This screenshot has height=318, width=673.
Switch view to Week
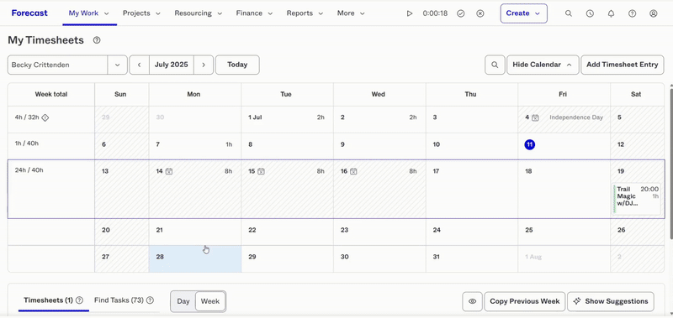210,301
